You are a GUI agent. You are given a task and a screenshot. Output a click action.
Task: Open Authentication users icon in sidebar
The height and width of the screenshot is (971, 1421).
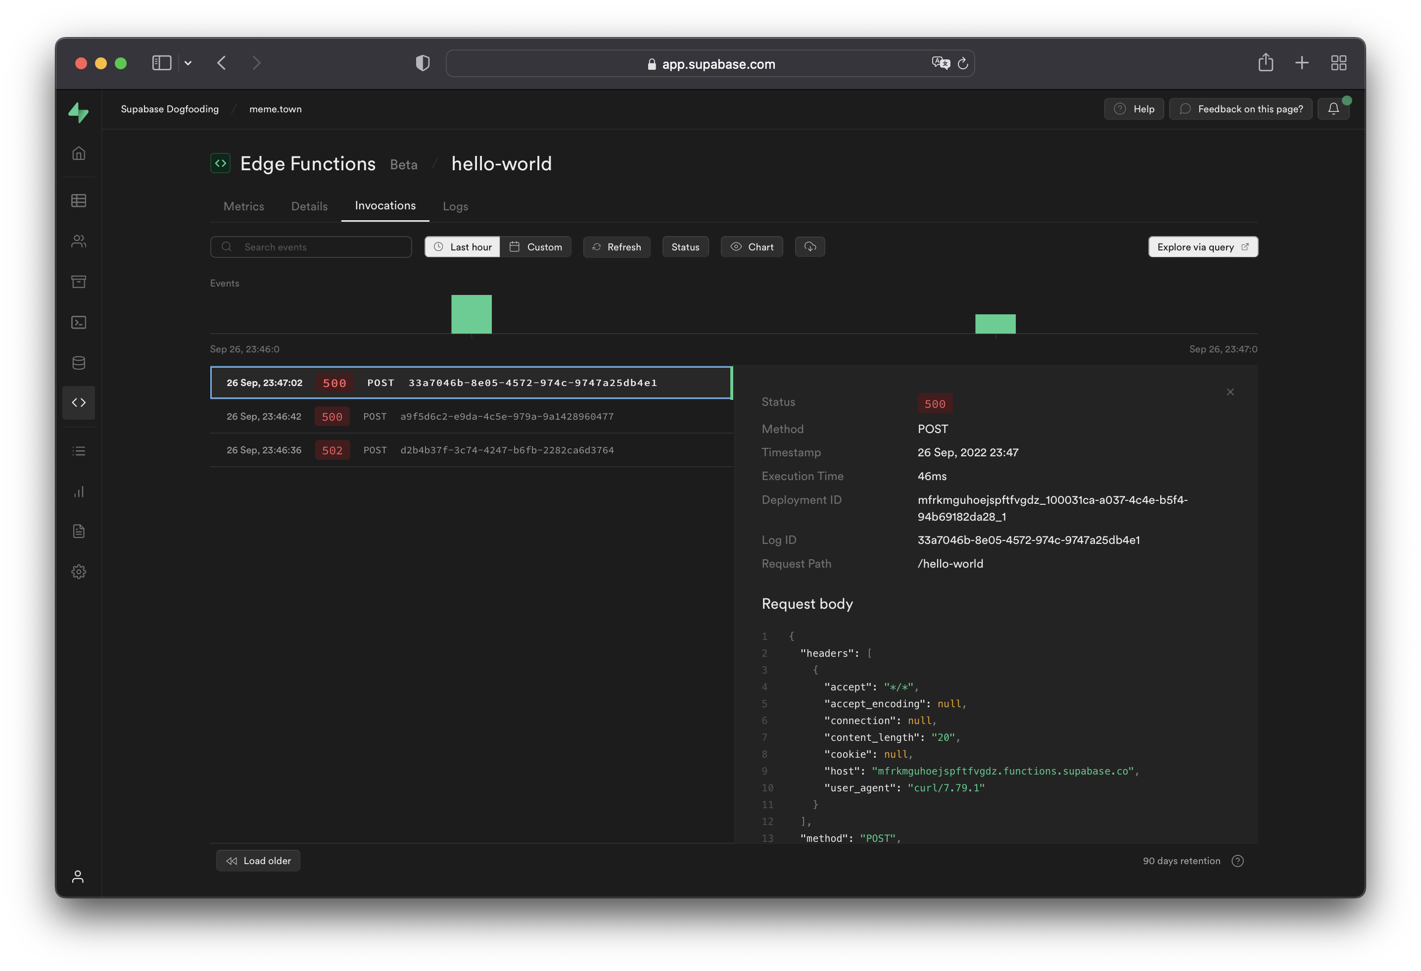coord(78,241)
